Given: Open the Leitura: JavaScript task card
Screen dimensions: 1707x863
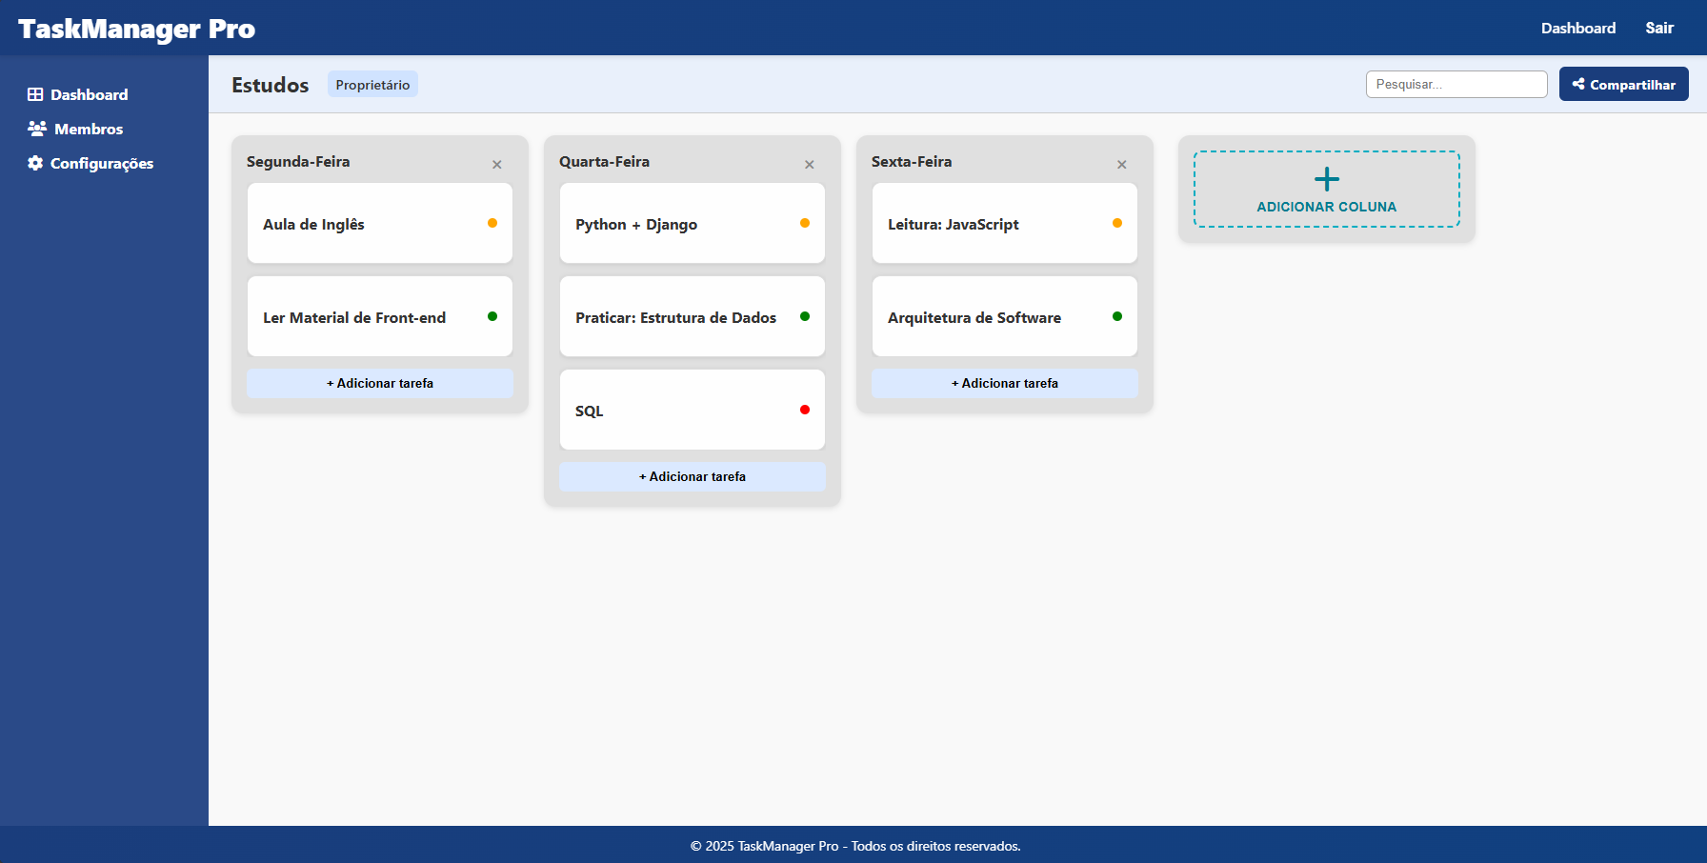Looking at the screenshot, I should pyautogui.click(x=1005, y=223).
